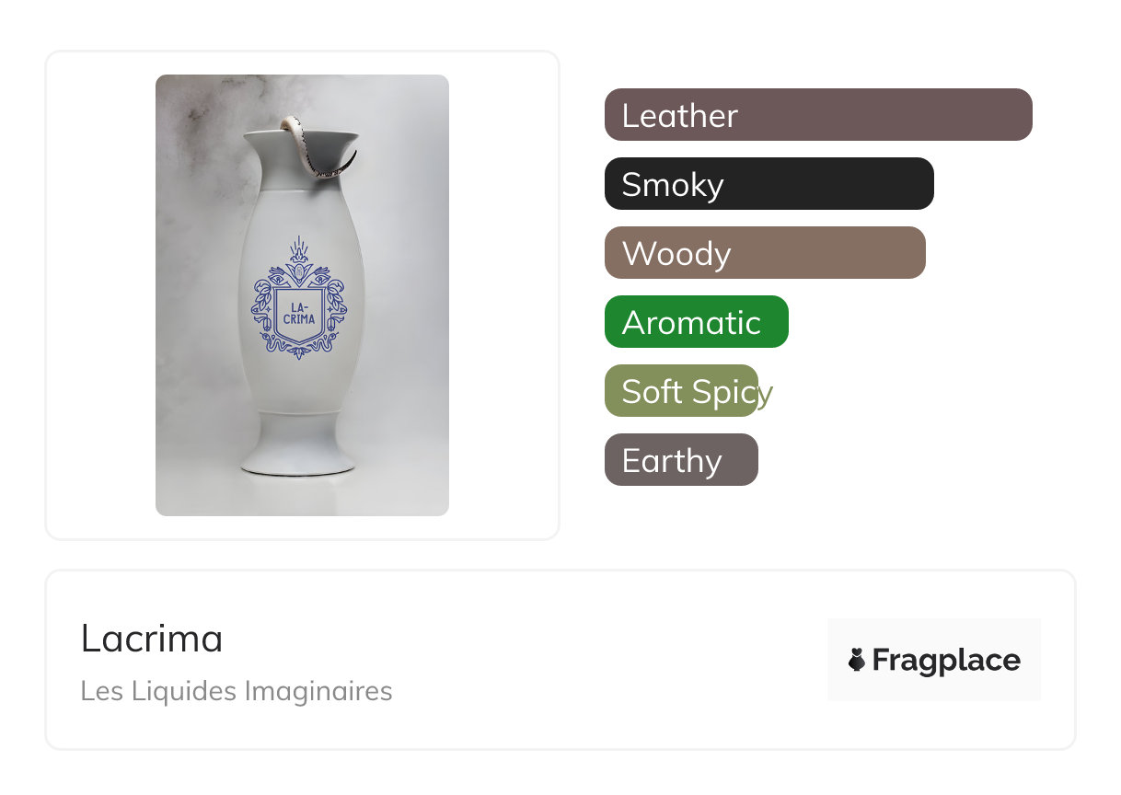Click the Soft Spicy accord bar
Image resolution: width=1121 pixels, height=795 pixels.
click(681, 391)
